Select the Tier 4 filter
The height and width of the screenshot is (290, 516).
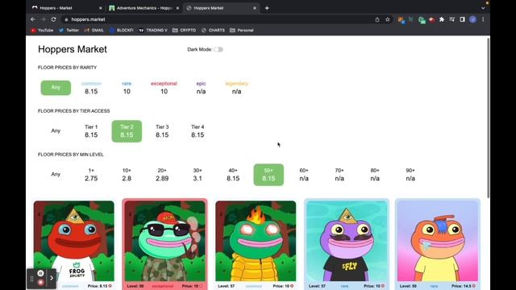tap(198, 130)
